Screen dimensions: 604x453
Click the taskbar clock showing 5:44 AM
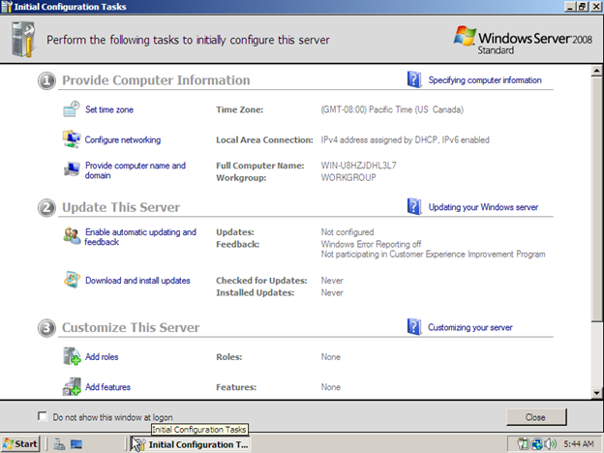point(579,444)
